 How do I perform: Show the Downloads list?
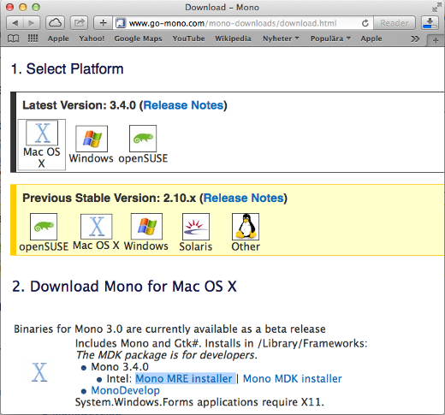pos(430,23)
